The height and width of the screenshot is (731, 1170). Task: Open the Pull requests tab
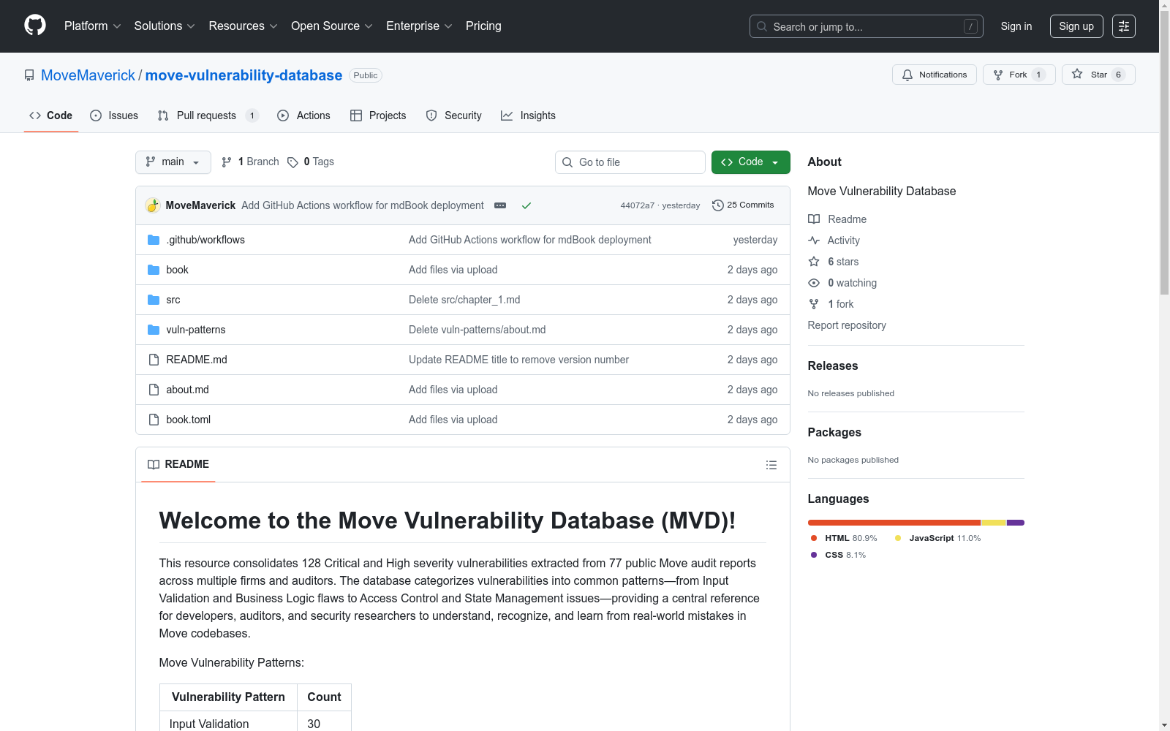pyautogui.click(x=208, y=115)
